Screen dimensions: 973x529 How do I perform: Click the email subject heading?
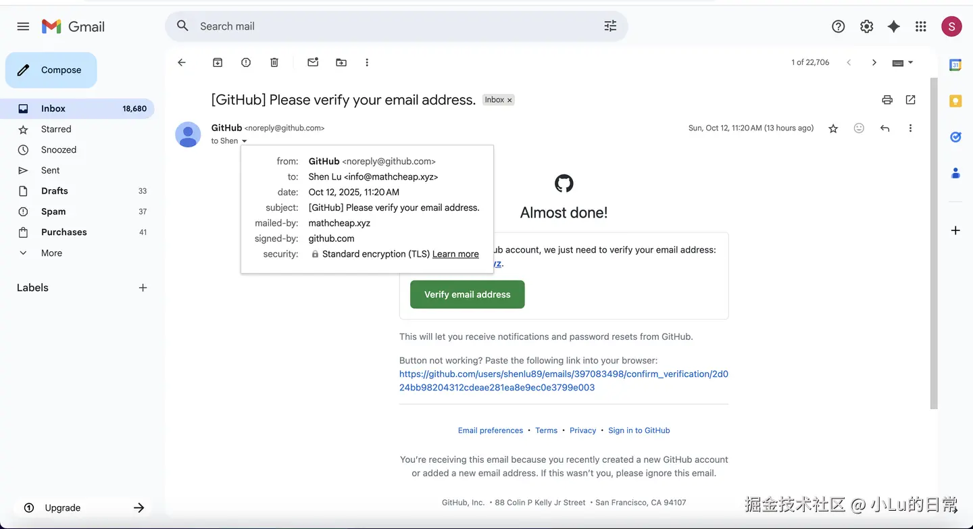343,100
